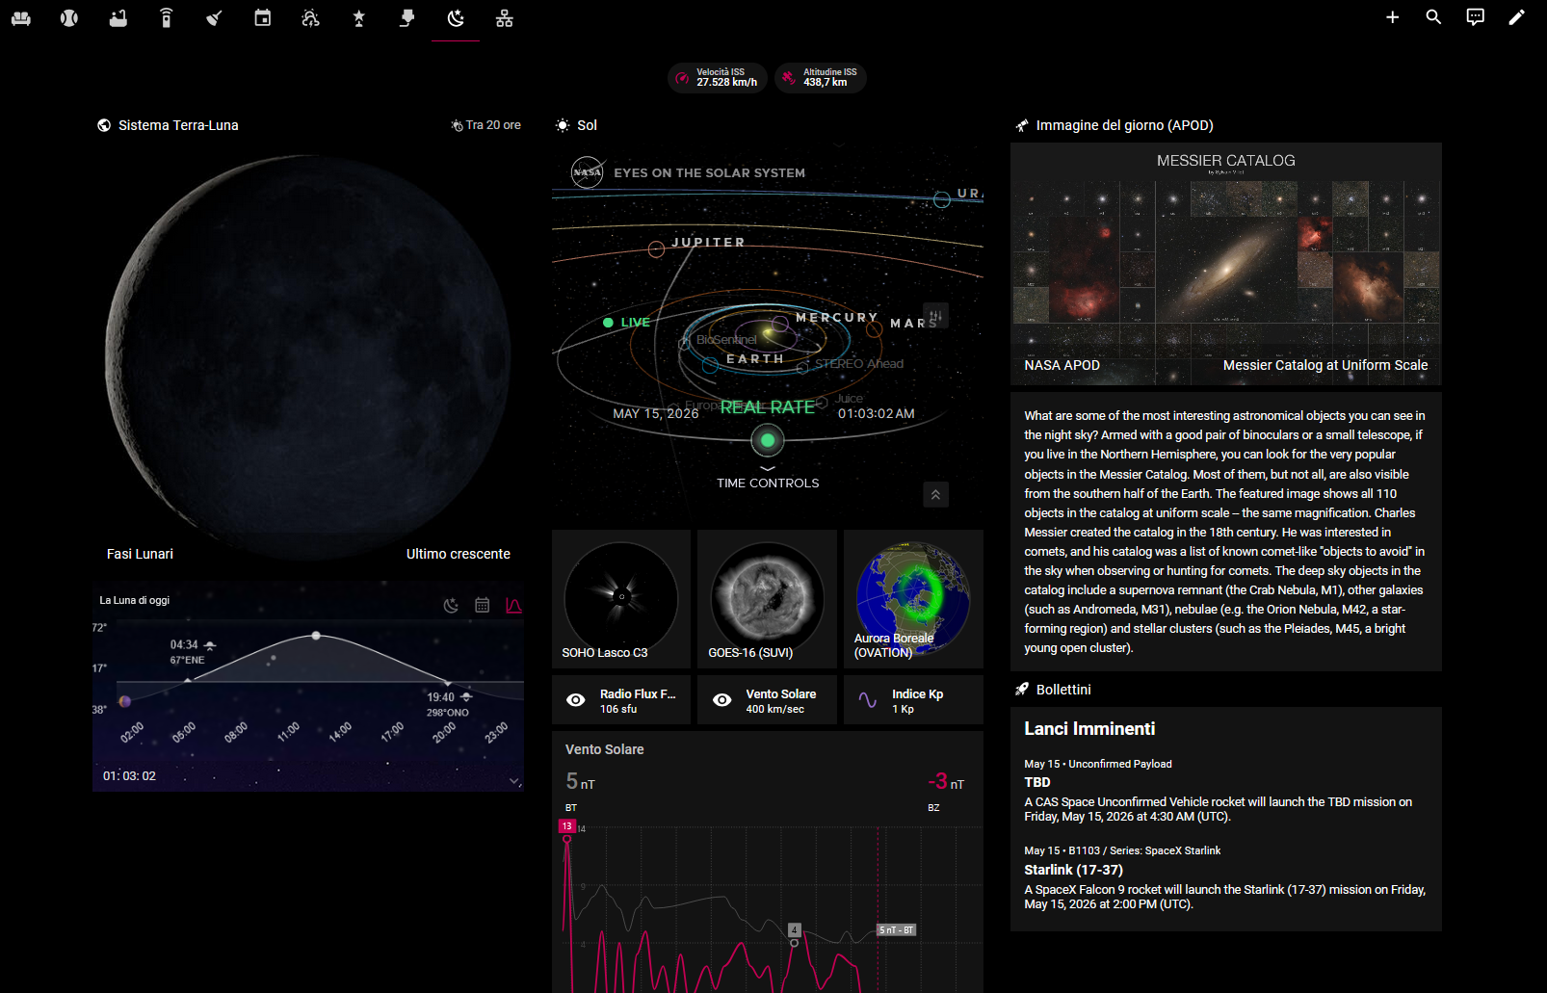
Task: Open the Aurora Boreale (OVATION) map
Action: tap(913, 599)
